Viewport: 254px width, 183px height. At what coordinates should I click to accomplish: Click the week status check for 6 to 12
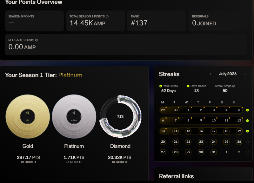[x=247, y=121]
